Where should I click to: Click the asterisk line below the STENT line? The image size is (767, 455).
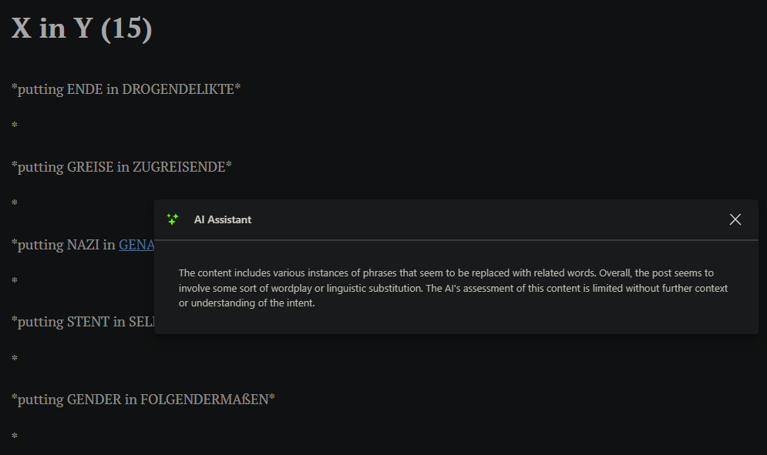(x=15, y=359)
